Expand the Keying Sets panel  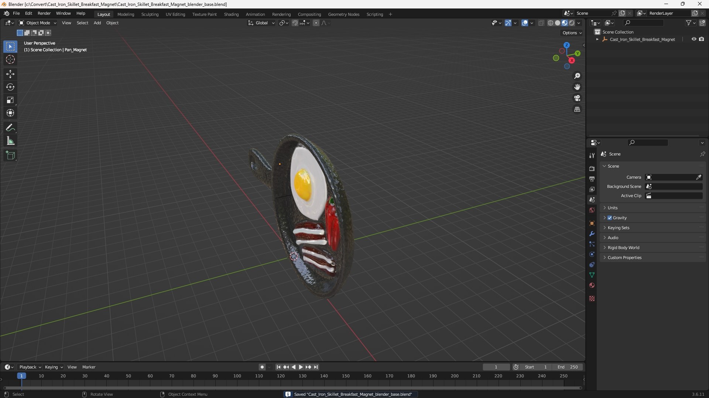653,228
